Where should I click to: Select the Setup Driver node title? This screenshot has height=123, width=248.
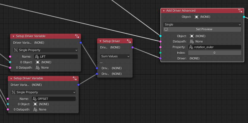click(x=111, y=41)
